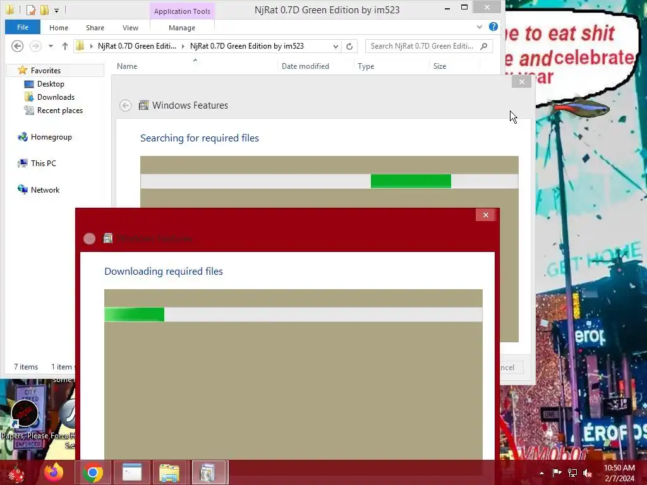This screenshot has height=485, width=647.
Task: Click the Application Tools contextual tab header
Action: pos(182,11)
